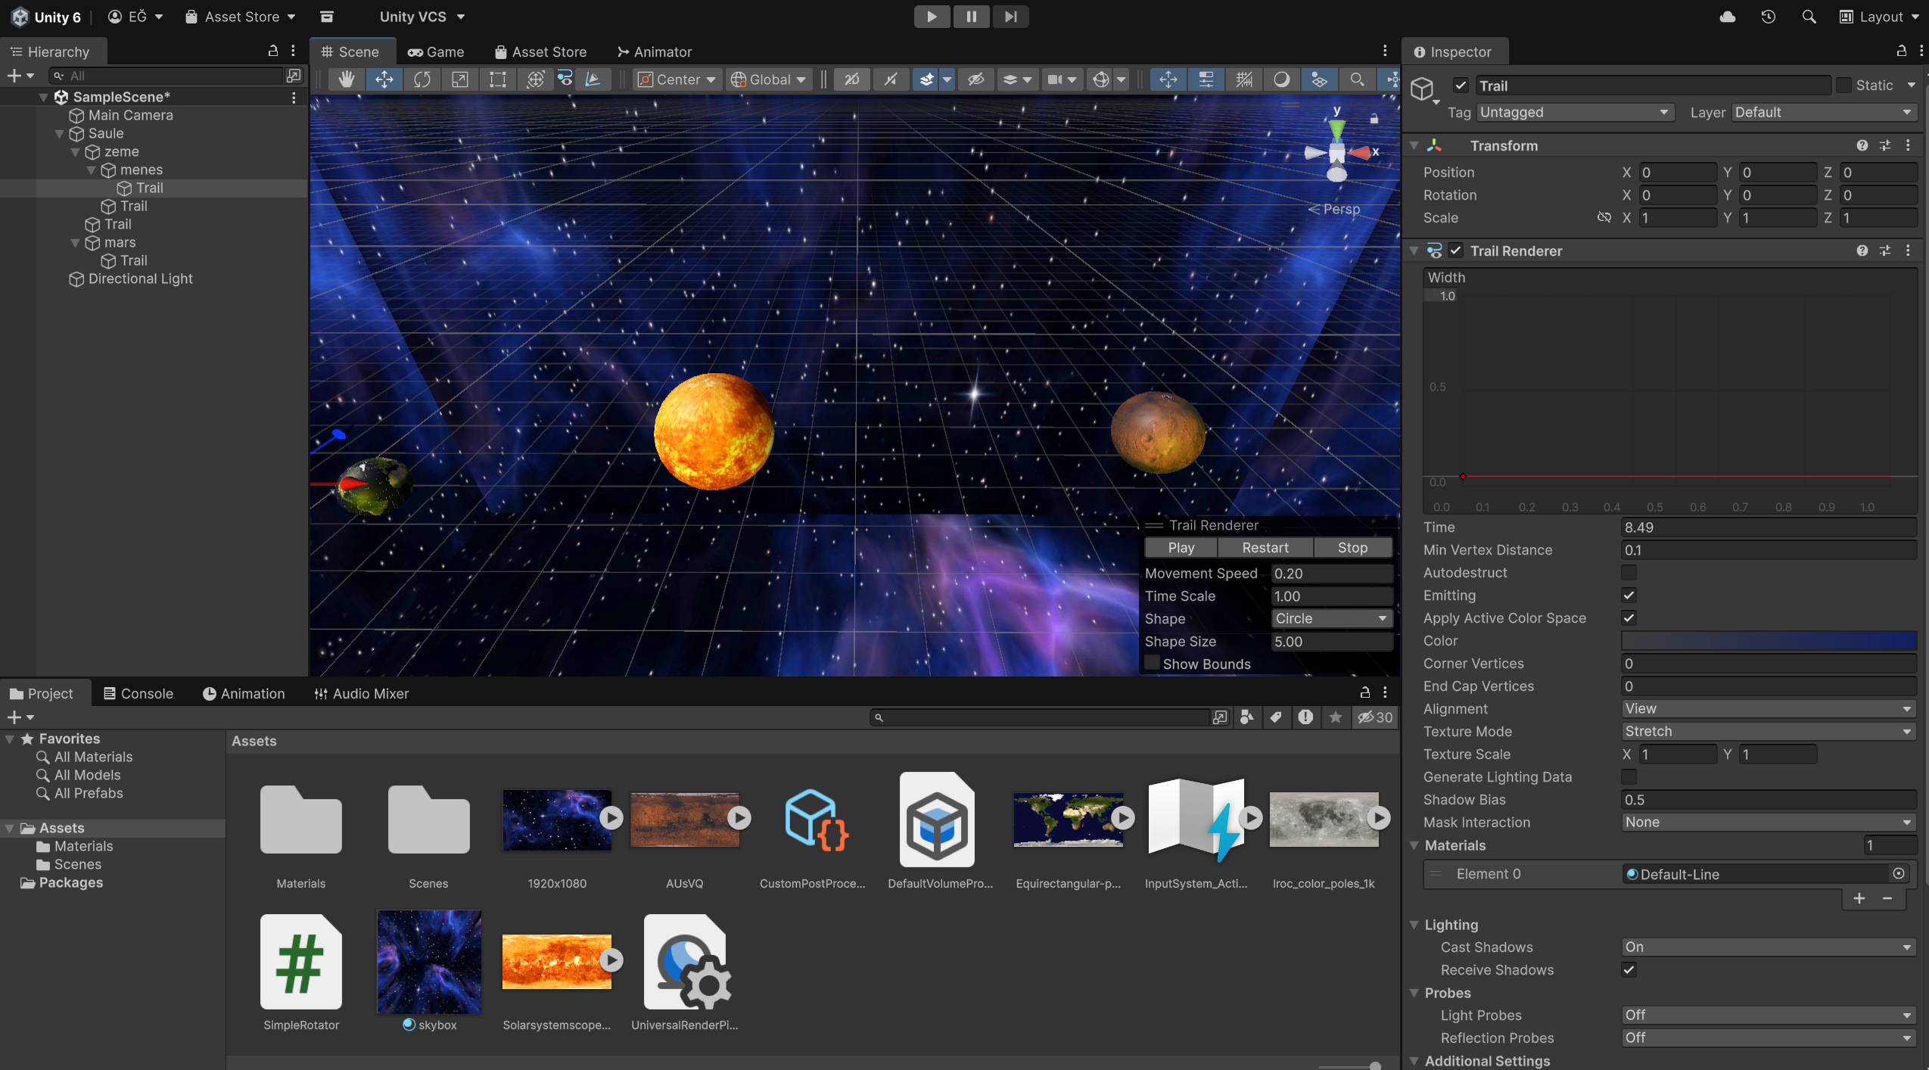Select the Scale tool
This screenshot has height=1070, width=1929.
pos(460,79)
